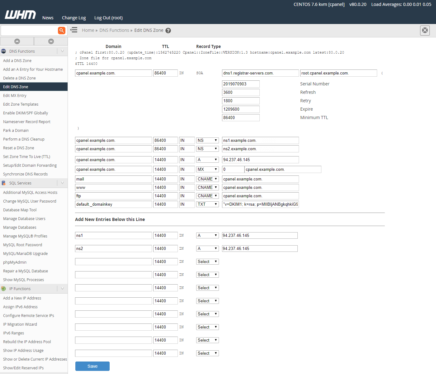Click the orange search magnifier icon
Image resolution: width=436 pixels, height=374 pixels.
click(x=62, y=31)
